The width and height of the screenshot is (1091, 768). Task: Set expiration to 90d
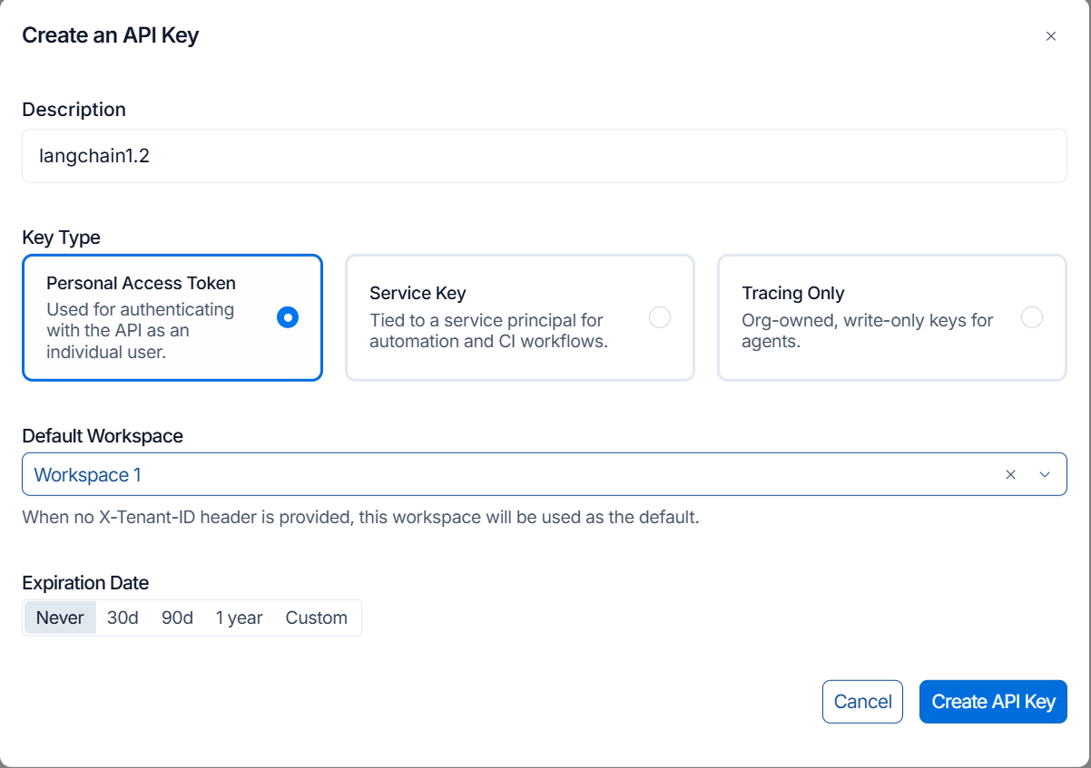(x=178, y=617)
